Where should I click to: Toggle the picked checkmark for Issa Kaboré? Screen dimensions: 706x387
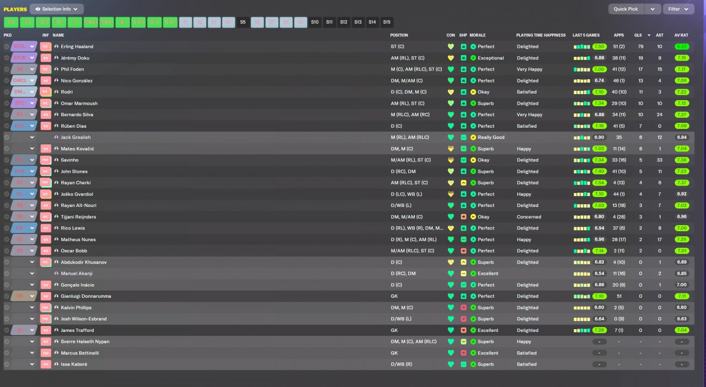7,364
